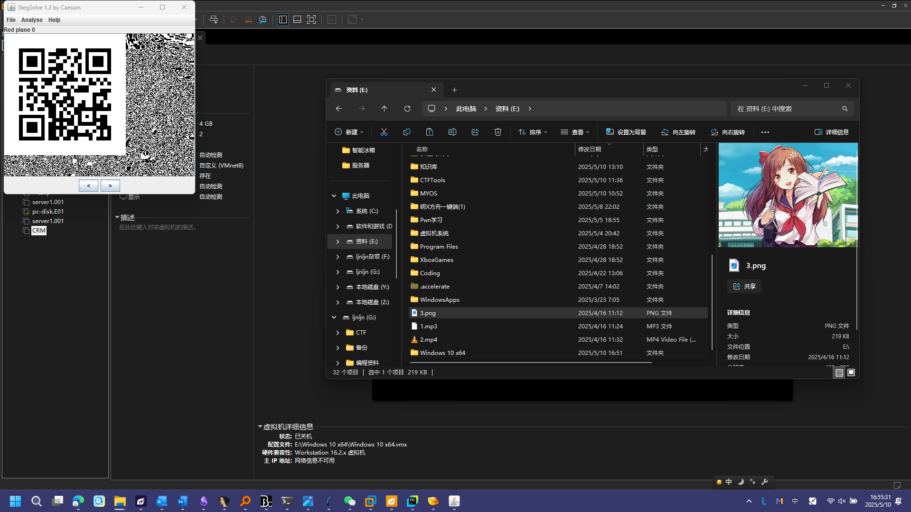The height and width of the screenshot is (512, 911).
Task: Select the Windows 10 x64 folder
Action: (x=558, y=353)
